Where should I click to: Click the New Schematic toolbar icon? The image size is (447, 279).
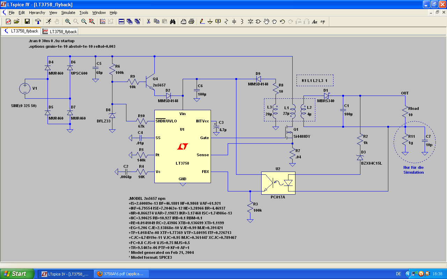[x=8, y=21]
